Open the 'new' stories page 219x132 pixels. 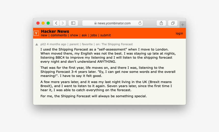(x=44, y=35)
